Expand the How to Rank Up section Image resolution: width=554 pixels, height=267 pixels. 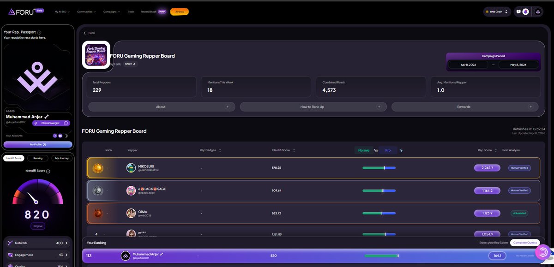coord(313,106)
